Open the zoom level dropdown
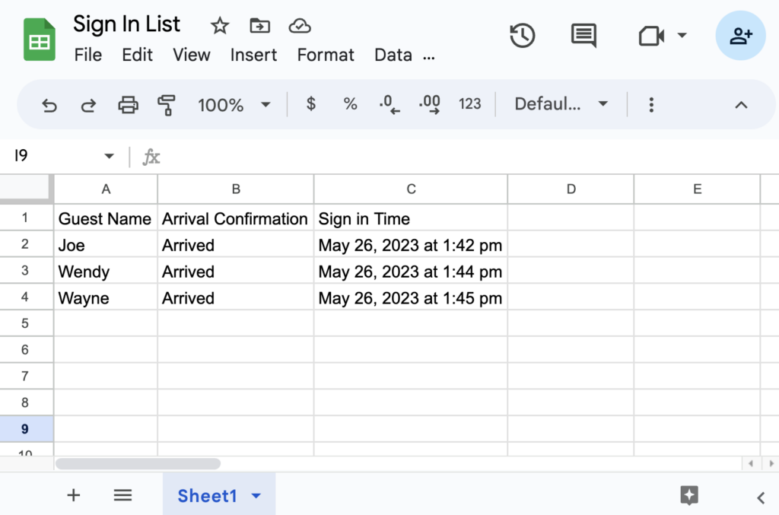This screenshot has width=779, height=515. [232, 104]
